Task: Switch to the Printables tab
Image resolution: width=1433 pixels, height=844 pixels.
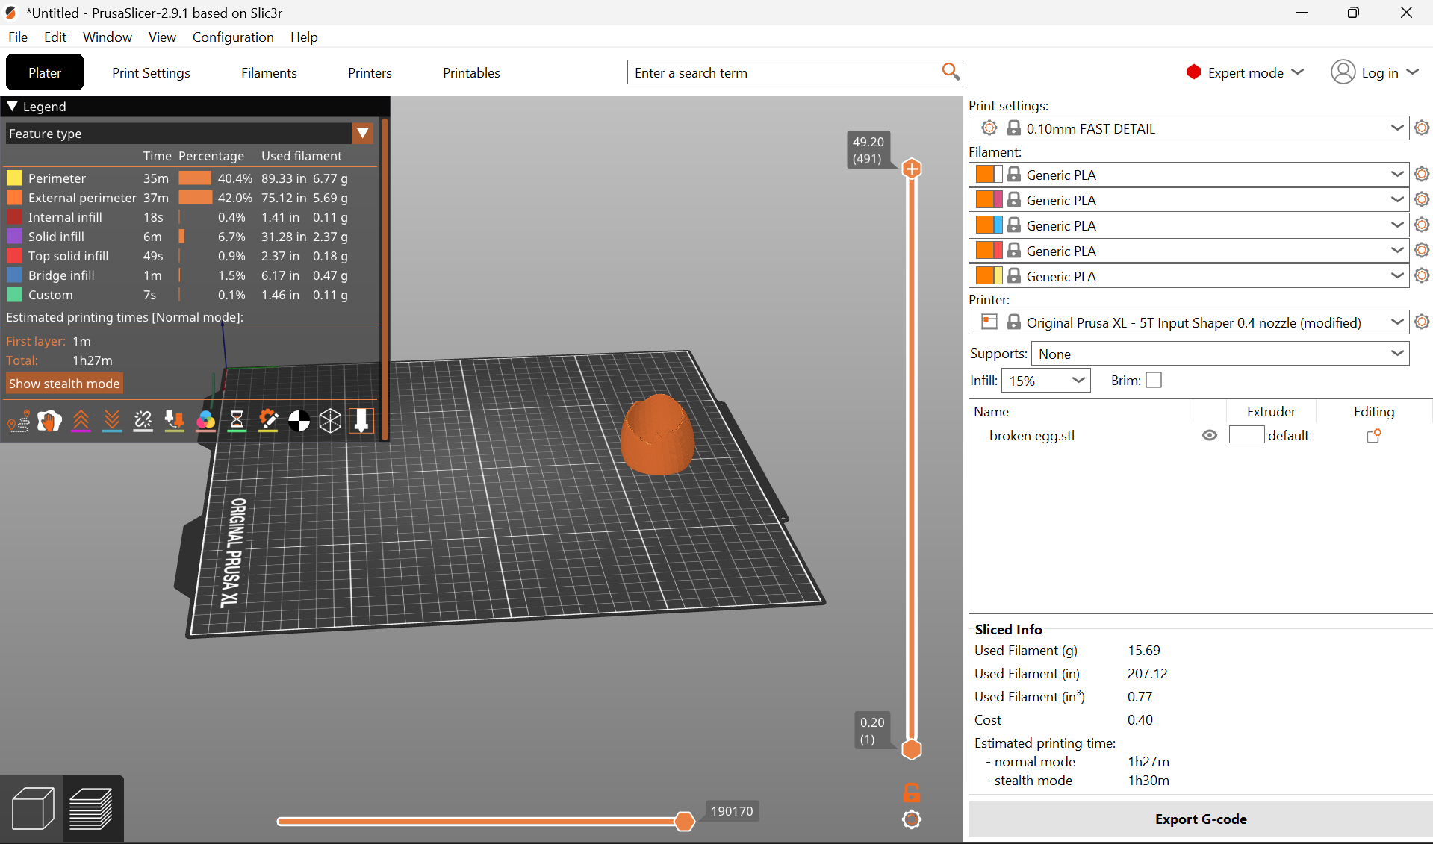Action: pos(471,72)
